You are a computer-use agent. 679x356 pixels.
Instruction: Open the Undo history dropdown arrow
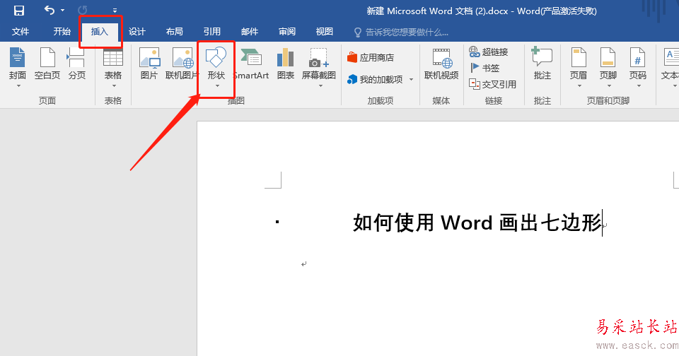(x=63, y=11)
